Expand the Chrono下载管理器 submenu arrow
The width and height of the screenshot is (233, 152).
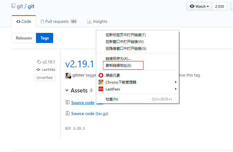click(176, 82)
